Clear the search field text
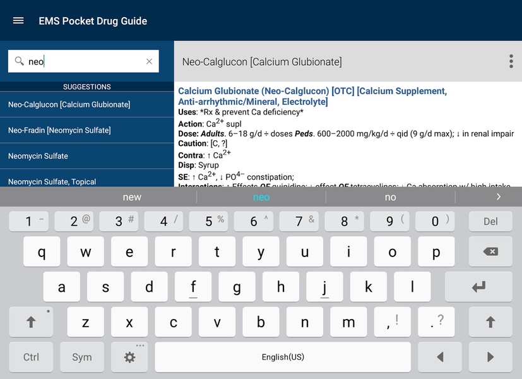This screenshot has width=522, height=379. (149, 61)
